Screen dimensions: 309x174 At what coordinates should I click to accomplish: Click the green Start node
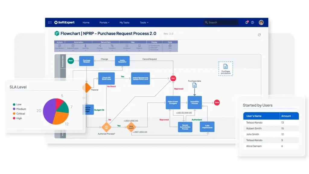(x=71, y=61)
